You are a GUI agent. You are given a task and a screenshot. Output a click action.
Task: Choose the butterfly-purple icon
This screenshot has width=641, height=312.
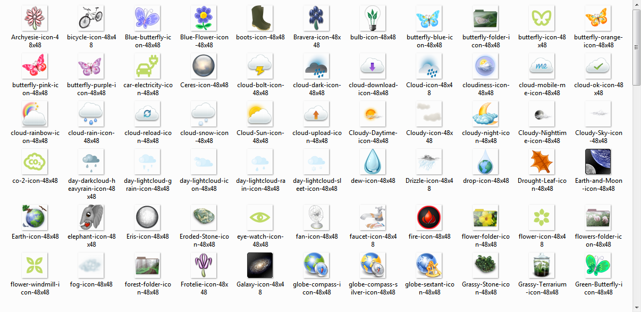click(x=91, y=66)
